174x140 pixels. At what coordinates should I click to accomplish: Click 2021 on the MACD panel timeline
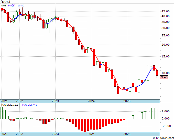[x=4, y=134]
